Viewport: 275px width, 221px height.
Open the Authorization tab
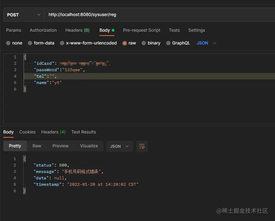pyautogui.click(x=43, y=30)
